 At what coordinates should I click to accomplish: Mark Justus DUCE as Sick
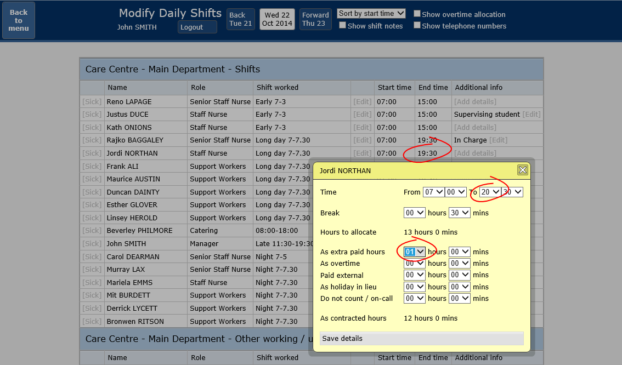[x=92, y=115]
